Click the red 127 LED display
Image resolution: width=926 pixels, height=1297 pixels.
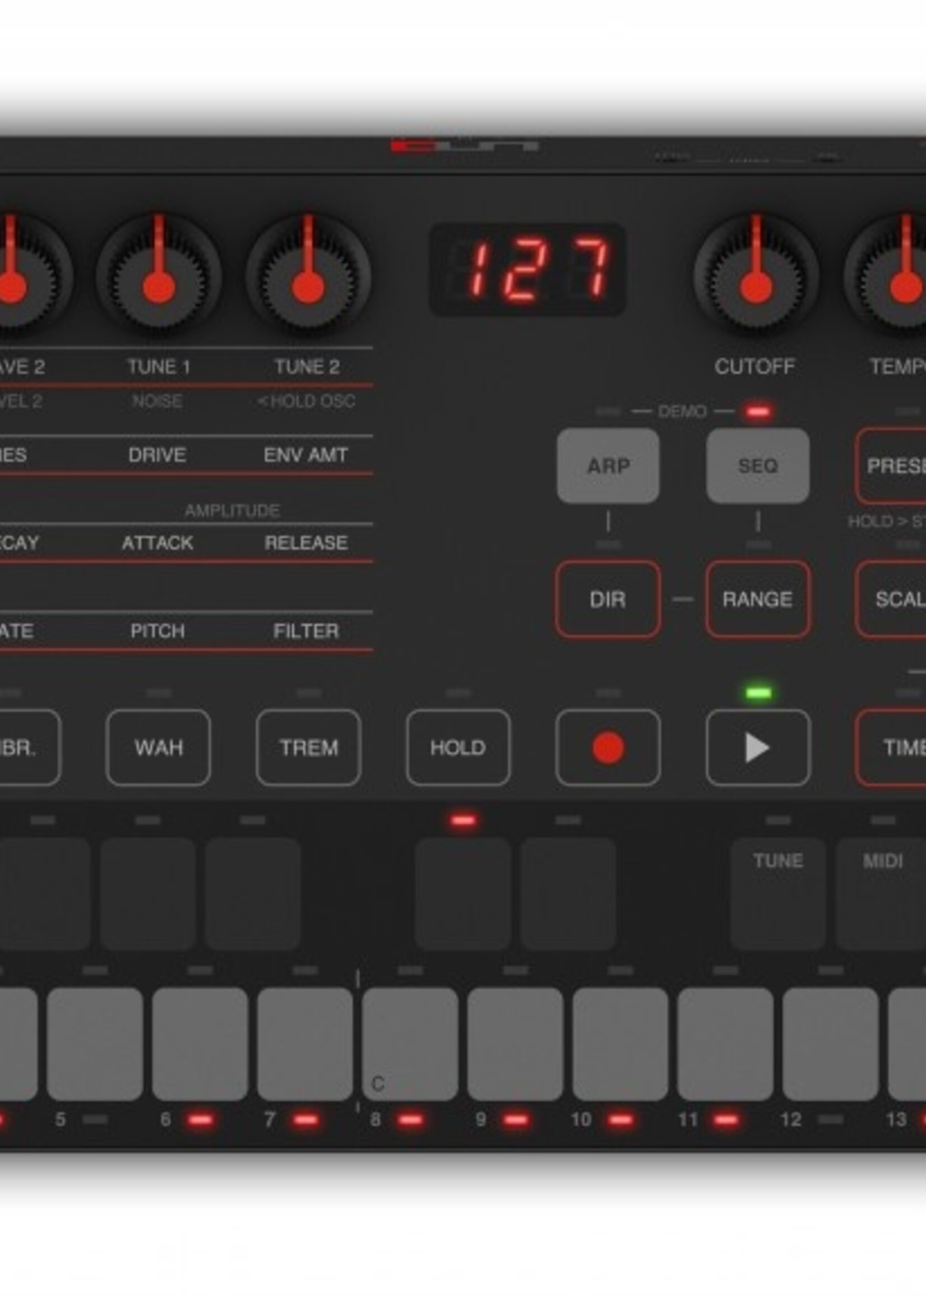[527, 269]
